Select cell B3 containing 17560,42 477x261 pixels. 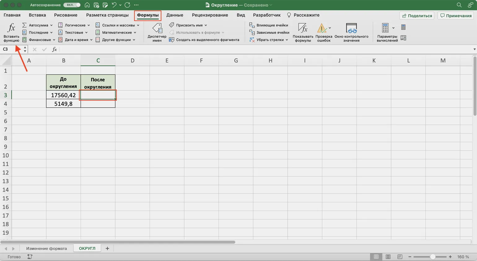pos(63,95)
